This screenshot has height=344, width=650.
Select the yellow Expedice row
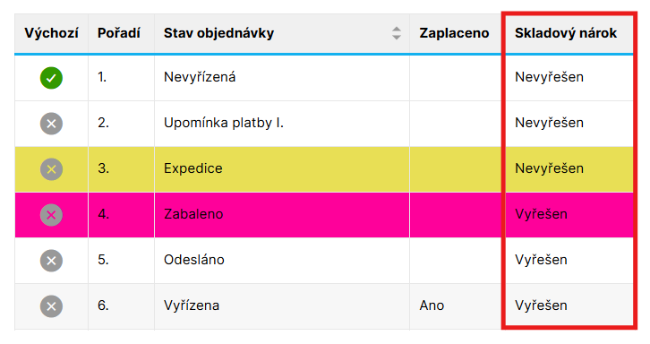click(x=324, y=169)
